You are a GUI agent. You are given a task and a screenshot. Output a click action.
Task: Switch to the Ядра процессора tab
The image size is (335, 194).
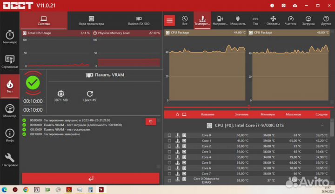91,20
